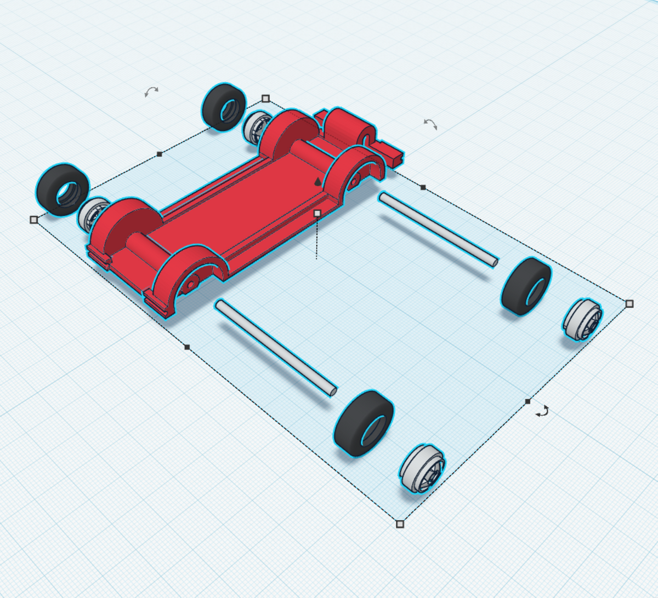This screenshot has width=658, height=598.
Task: Click black edge handle on upper-left selection edge
Action: tap(159, 154)
